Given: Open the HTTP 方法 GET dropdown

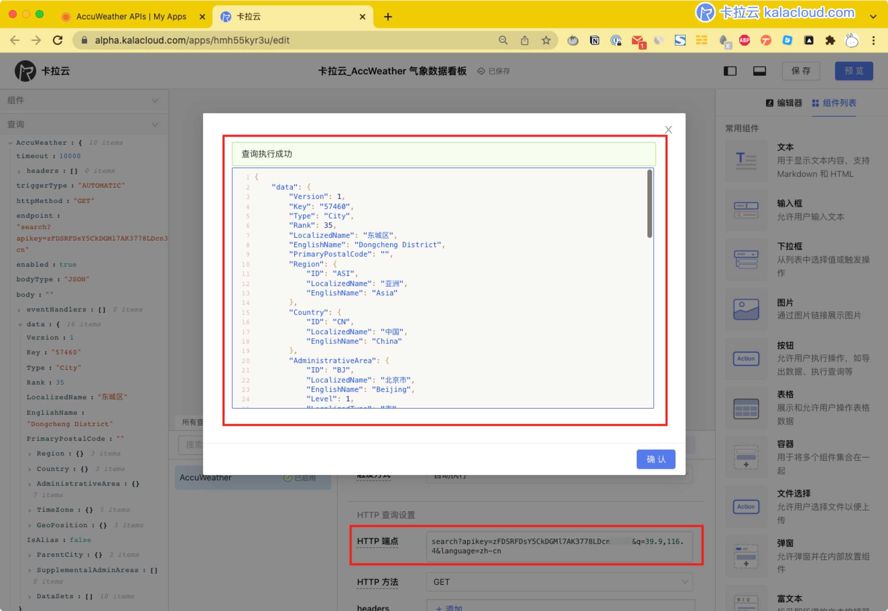Looking at the screenshot, I should 559,582.
